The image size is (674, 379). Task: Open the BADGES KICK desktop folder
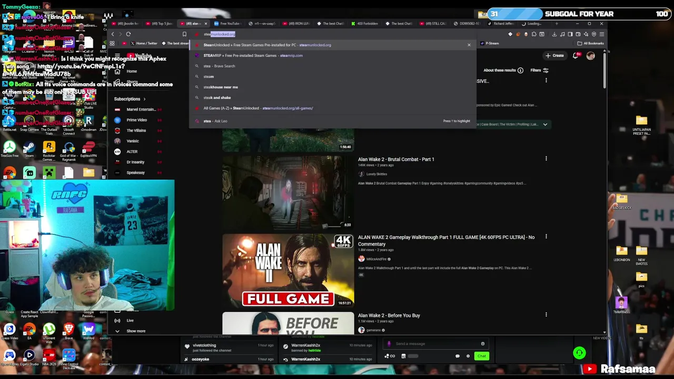[621, 201]
